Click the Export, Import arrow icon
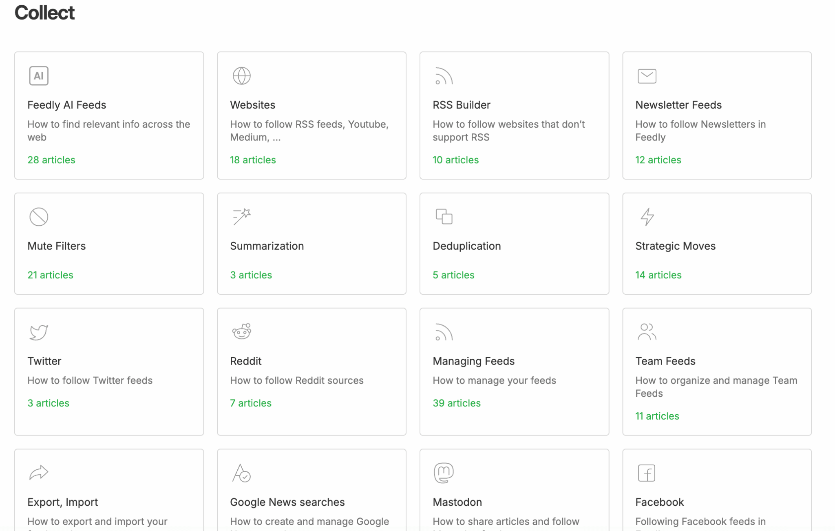 point(39,473)
